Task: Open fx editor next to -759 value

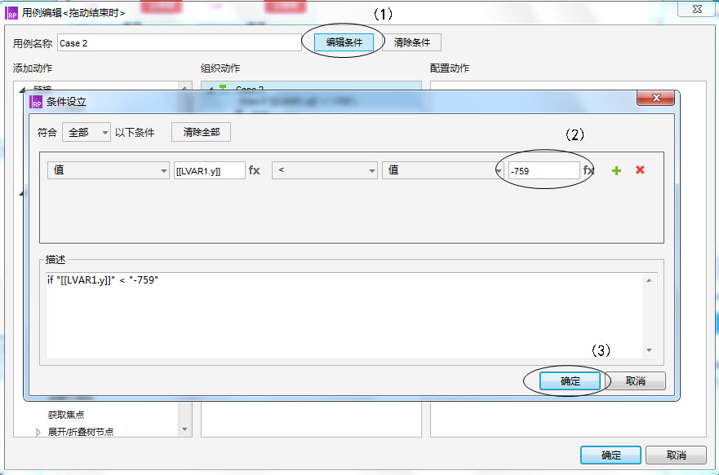Action: click(588, 170)
